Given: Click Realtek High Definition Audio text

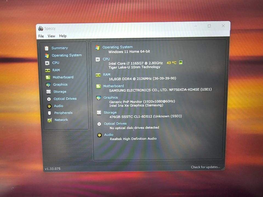Looking at the screenshot, I should click(x=133, y=139).
